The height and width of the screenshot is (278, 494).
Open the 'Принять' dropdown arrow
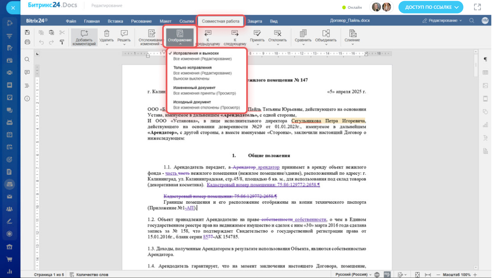pos(257,45)
